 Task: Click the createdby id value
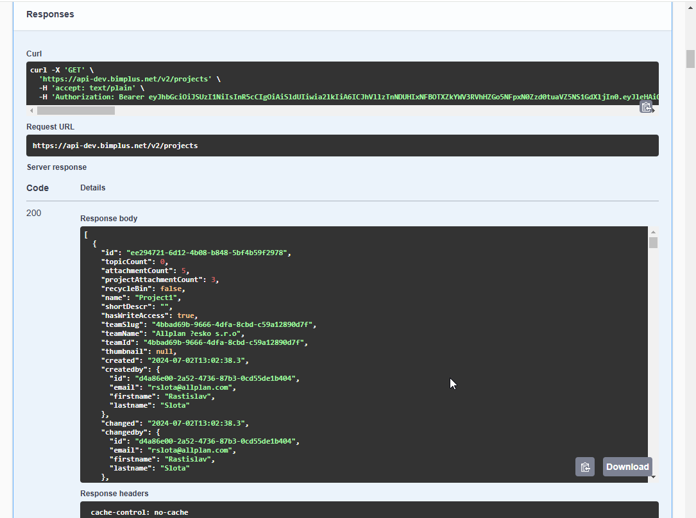(x=216, y=378)
